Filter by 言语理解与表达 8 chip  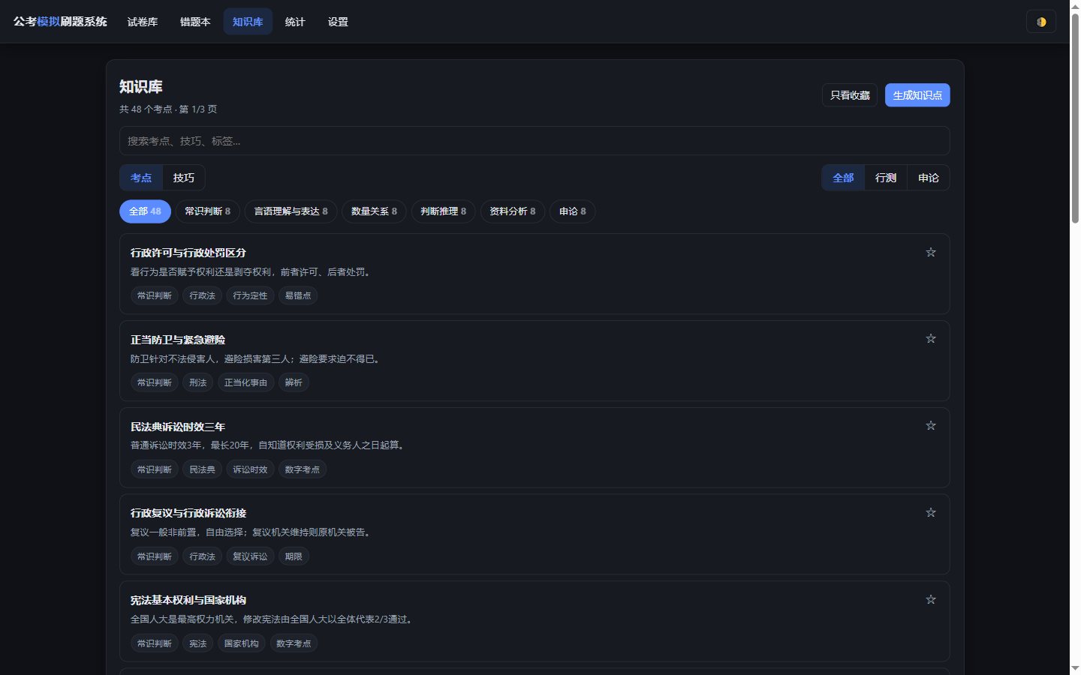(x=291, y=211)
